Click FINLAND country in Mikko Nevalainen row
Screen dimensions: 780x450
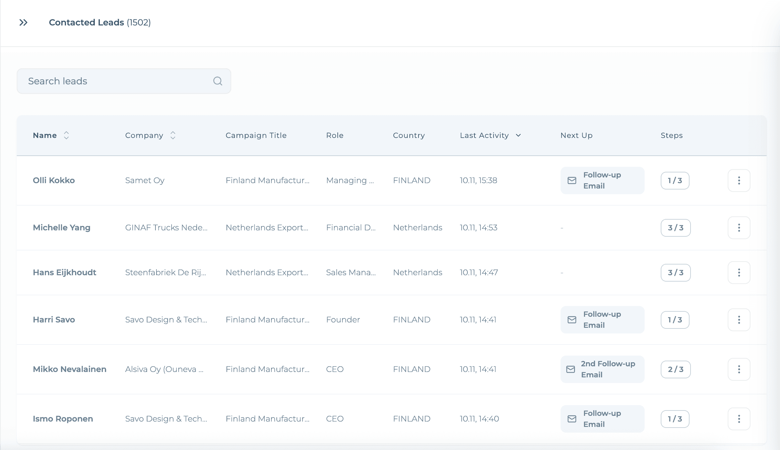click(412, 369)
